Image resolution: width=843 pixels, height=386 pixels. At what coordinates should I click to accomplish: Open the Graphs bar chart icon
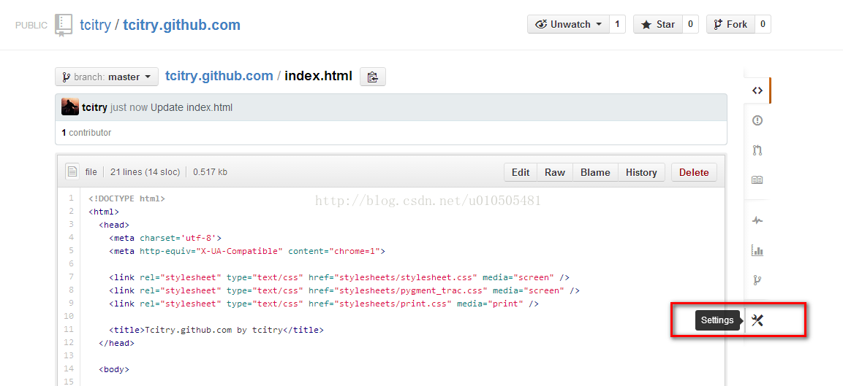tap(757, 250)
